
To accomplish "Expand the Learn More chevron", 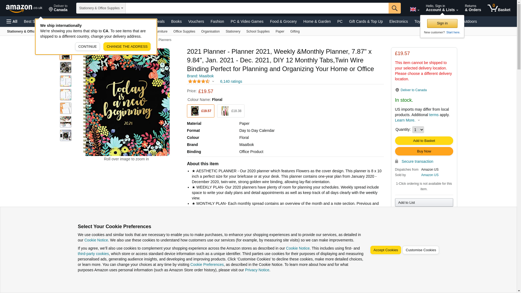I will coord(419,120).
